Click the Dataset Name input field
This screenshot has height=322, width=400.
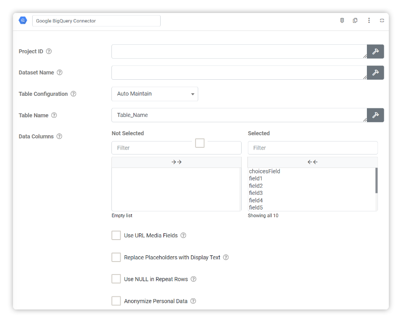tap(239, 73)
